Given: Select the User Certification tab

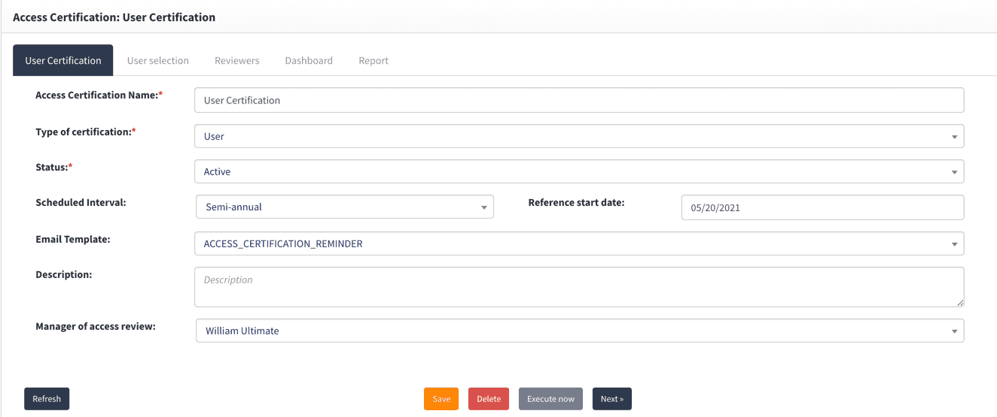Looking at the screenshot, I should (x=63, y=61).
